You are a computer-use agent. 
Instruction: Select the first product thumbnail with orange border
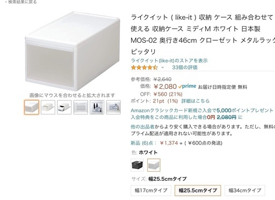pyautogui.click(x=32, y=107)
